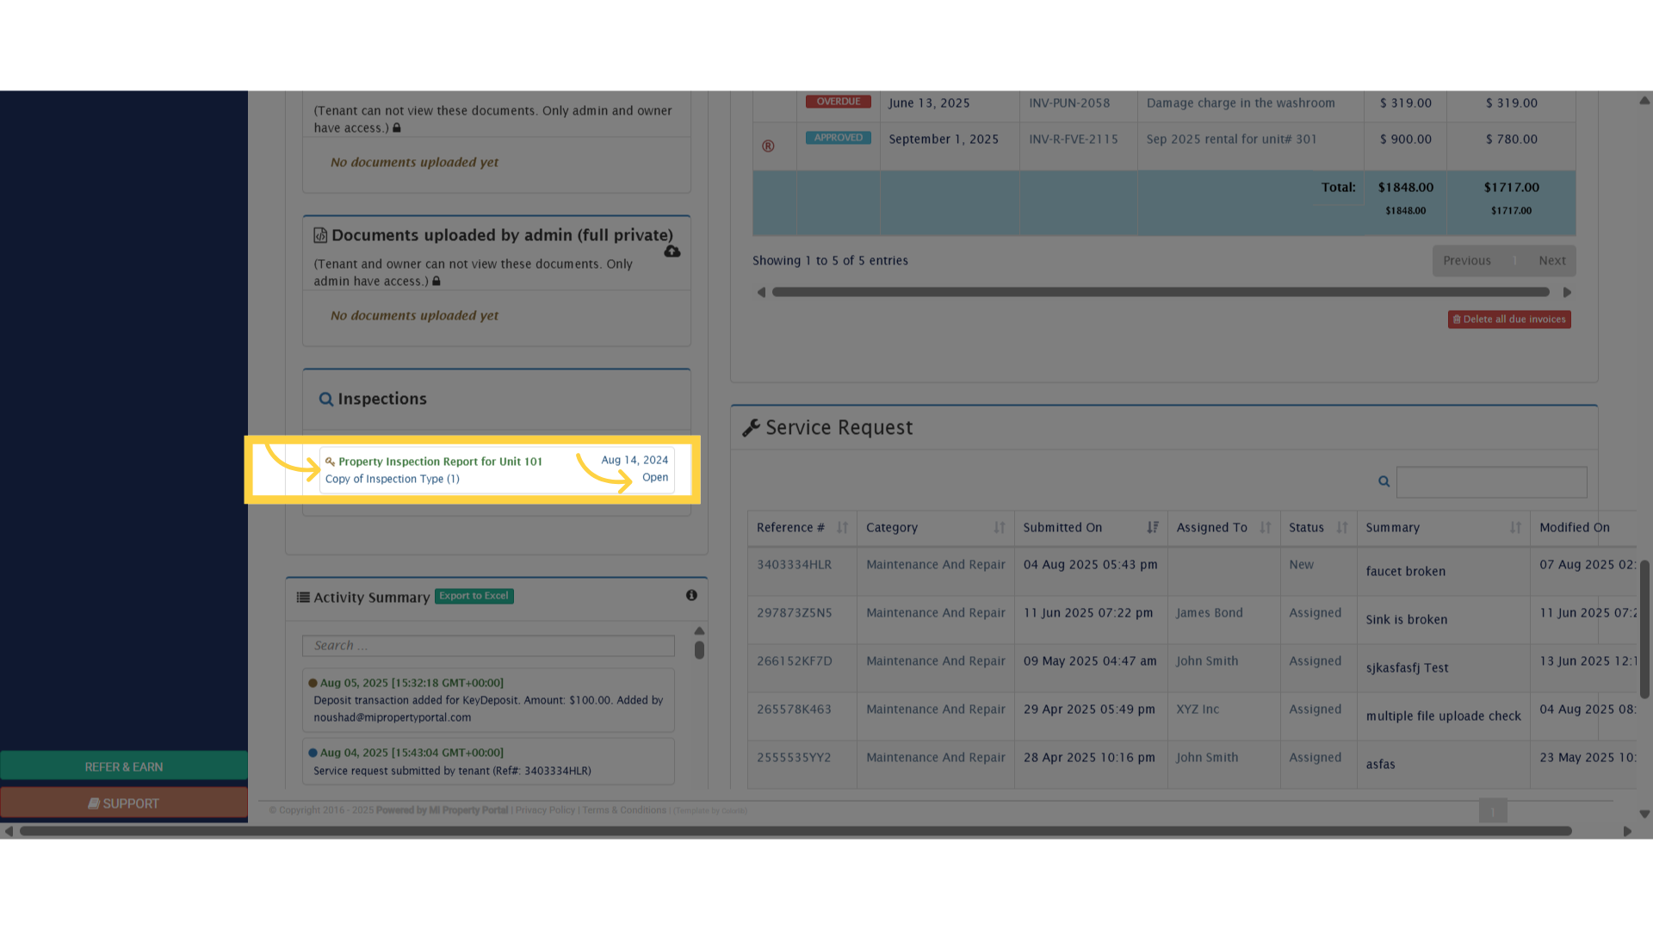The image size is (1653, 930).
Task: Click REFER & EARN button
Action: tap(124, 766)
